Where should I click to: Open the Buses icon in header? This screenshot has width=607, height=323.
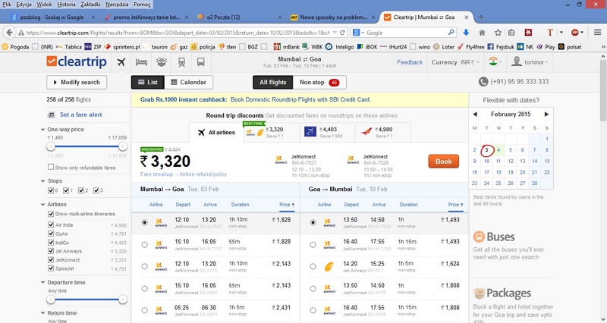(200, 62)
